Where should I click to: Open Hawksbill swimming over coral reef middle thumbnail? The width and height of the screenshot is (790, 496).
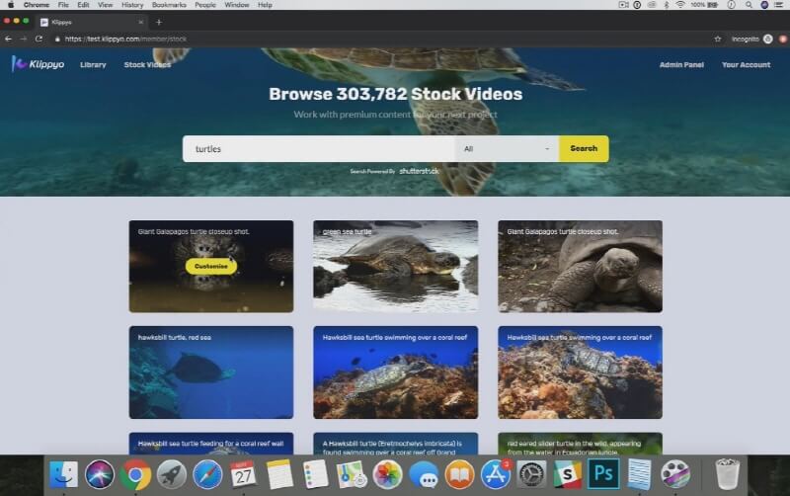pyautogui.click(x=396, y=372)
